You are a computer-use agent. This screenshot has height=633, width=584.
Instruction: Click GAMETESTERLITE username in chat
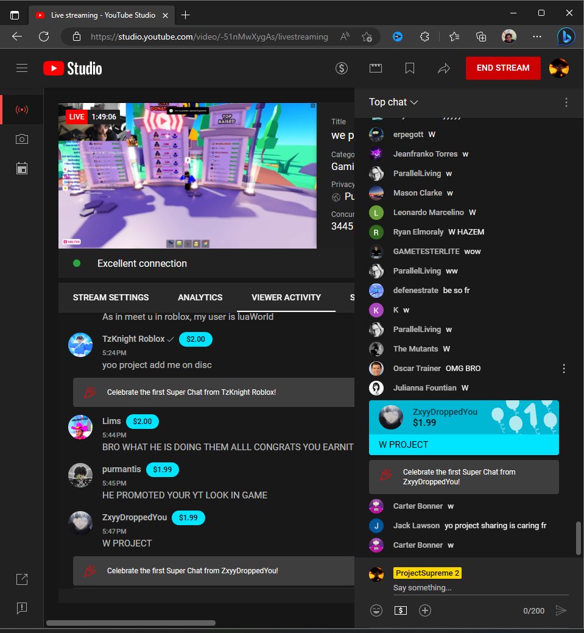click(426, 252)
